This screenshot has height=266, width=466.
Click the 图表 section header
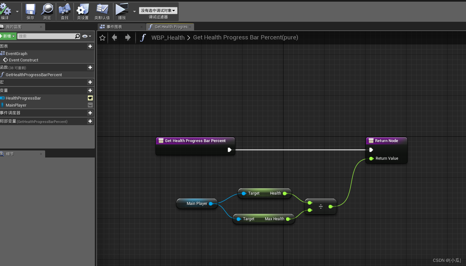[x=47, y=46]
